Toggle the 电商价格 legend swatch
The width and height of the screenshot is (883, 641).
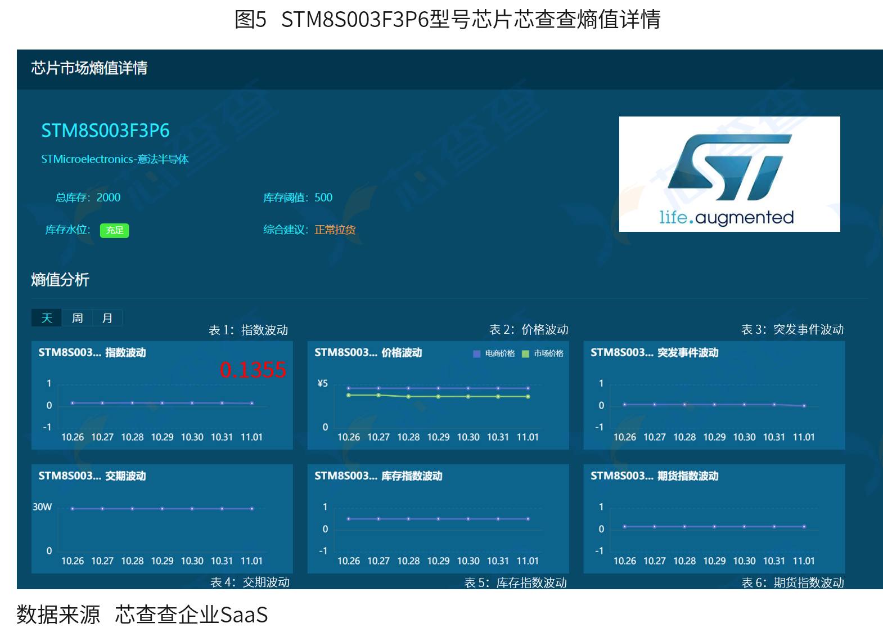pyautogui.click(x=477, y=353)
